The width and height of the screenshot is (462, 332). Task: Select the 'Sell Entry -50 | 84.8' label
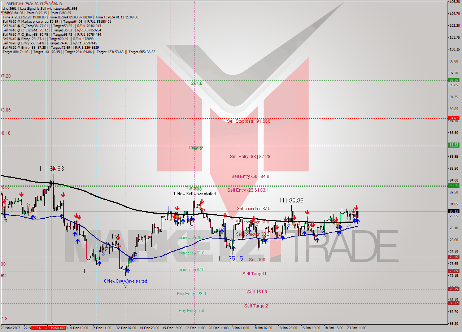coord(250,176)
